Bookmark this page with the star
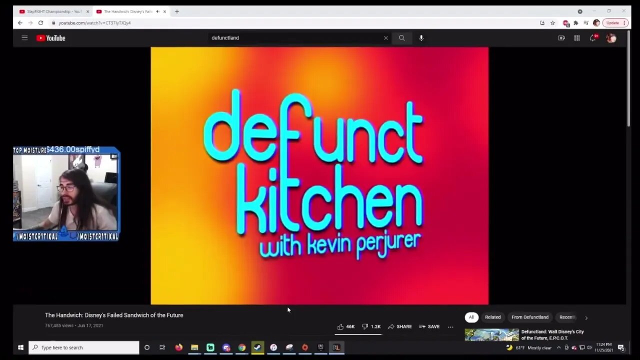Viewport: 640px width, 360px height. pyautogui.click(x=552, y=23)
